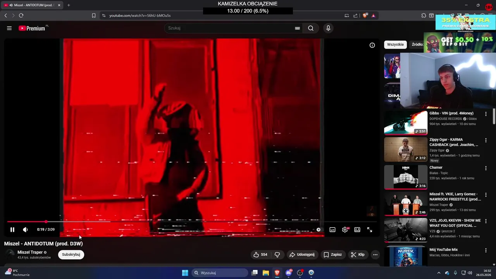Open the Miszel Traper channel link
Image resolution: width=496 pixels, height=279 pixels.
pyautogui.click(x=30, y=252)
